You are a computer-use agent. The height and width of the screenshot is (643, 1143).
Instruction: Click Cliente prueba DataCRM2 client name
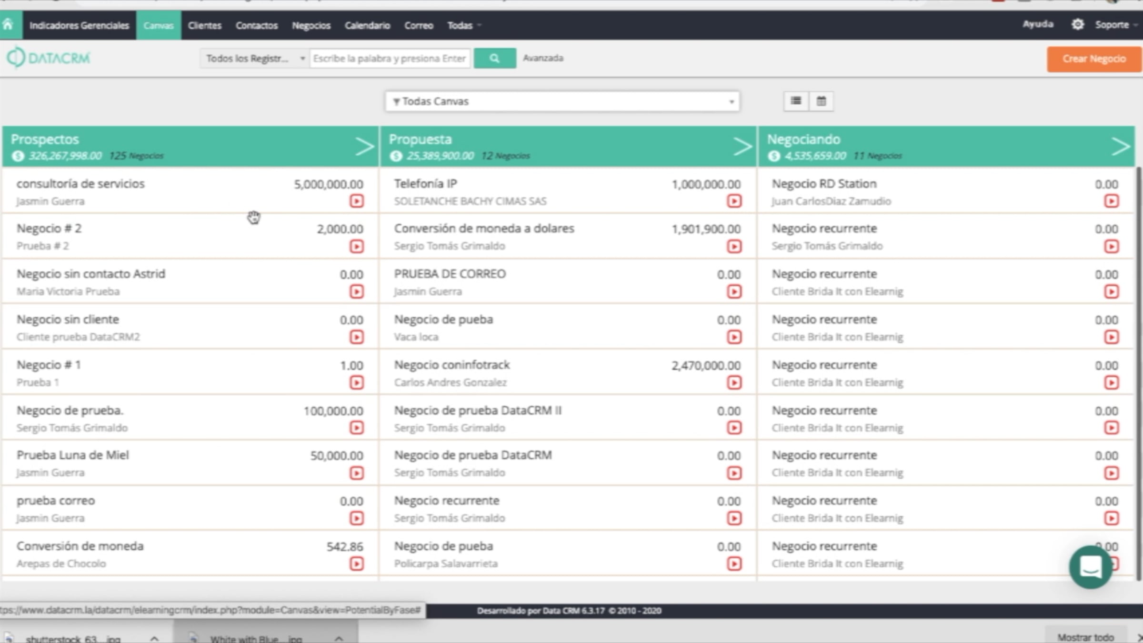tap(78, 337)
